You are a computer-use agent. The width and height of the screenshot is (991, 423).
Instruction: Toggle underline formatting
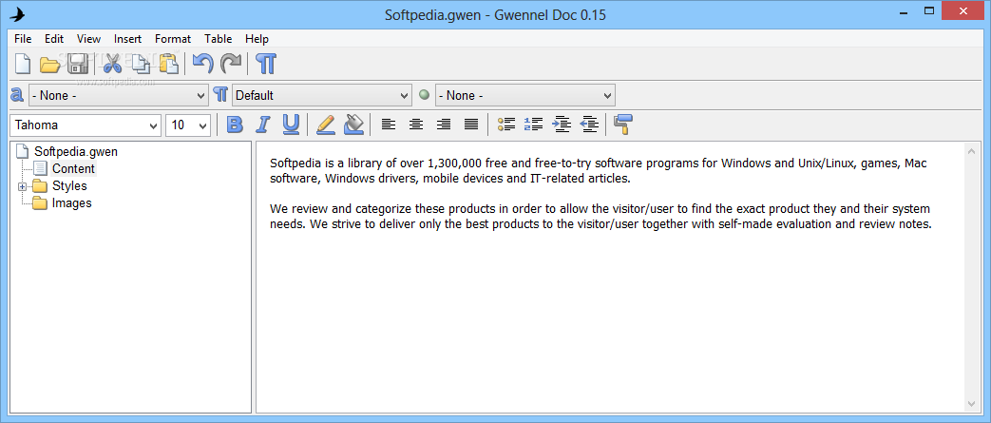[291, 125]
